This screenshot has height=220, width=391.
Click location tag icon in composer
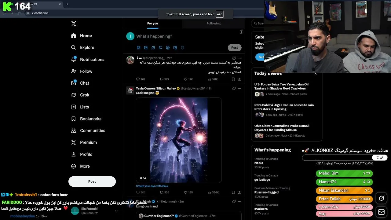tap(182, 48)
